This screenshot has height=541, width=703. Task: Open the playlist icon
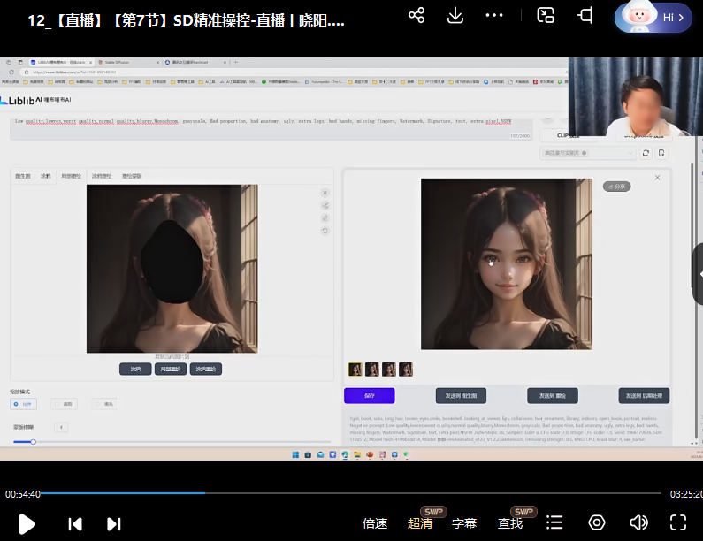[x=554, y=522]
